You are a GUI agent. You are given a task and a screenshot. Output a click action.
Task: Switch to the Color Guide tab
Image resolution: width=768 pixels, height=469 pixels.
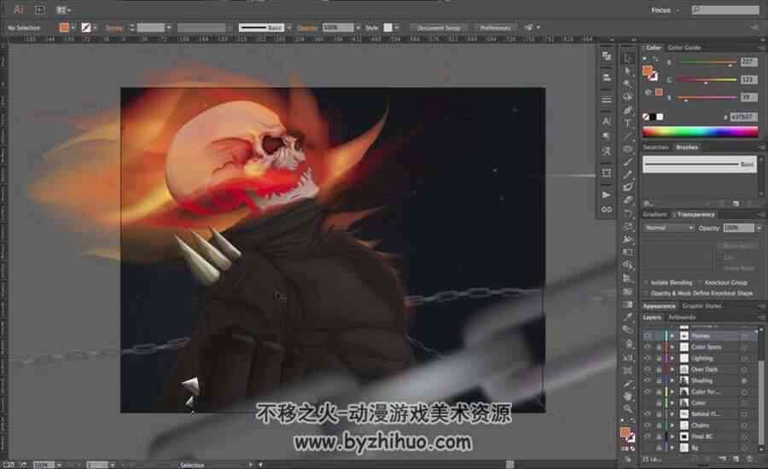pyautogui.click(x=684, y=48)
